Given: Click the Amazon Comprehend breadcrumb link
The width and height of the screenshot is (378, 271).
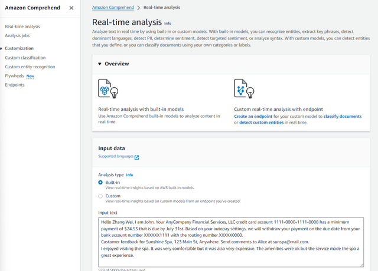Looking at the screenshot, I should [x=113, y=8].
